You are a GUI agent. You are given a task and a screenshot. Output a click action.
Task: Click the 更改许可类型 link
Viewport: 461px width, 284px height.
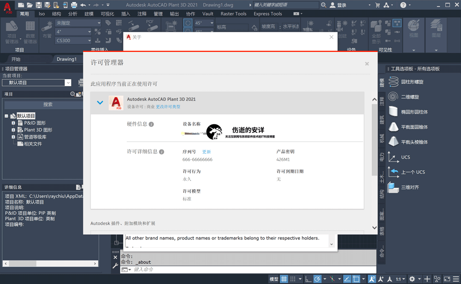pyautogui.click(x=168, y=107)
